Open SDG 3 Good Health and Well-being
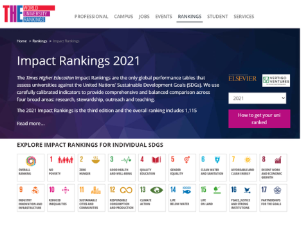The height and width of the screenshot is (233, 301). [122, 167]
